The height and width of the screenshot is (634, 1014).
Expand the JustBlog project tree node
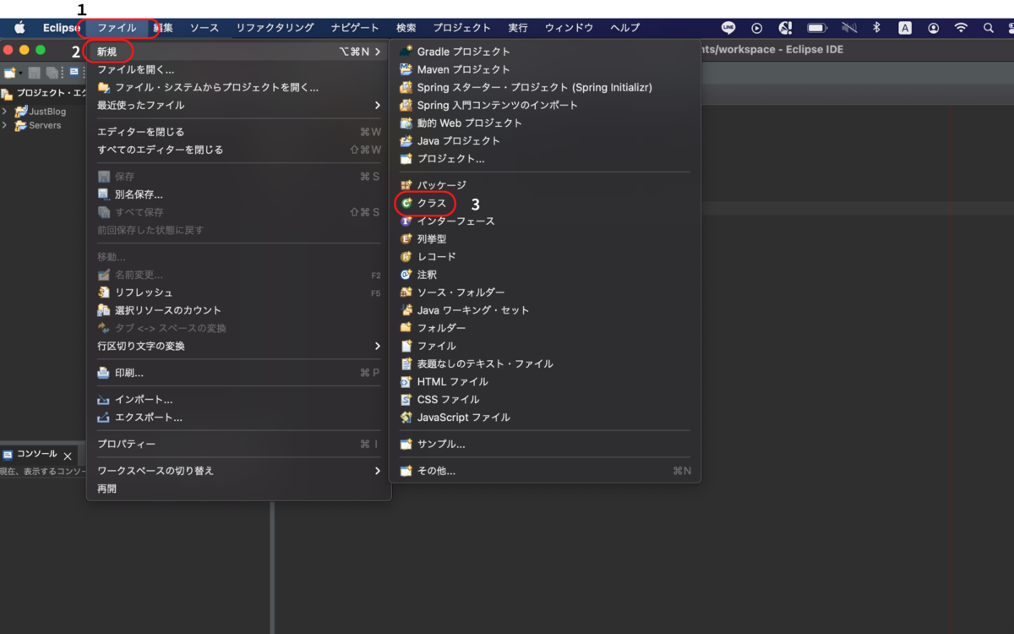pyautogui.click(x=5, y=112)
